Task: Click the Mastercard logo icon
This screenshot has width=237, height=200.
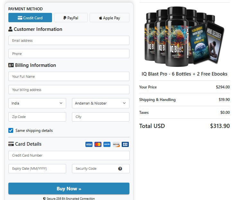Action: (98, 144)
